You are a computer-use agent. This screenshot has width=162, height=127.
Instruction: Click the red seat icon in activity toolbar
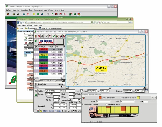[61, 36]
